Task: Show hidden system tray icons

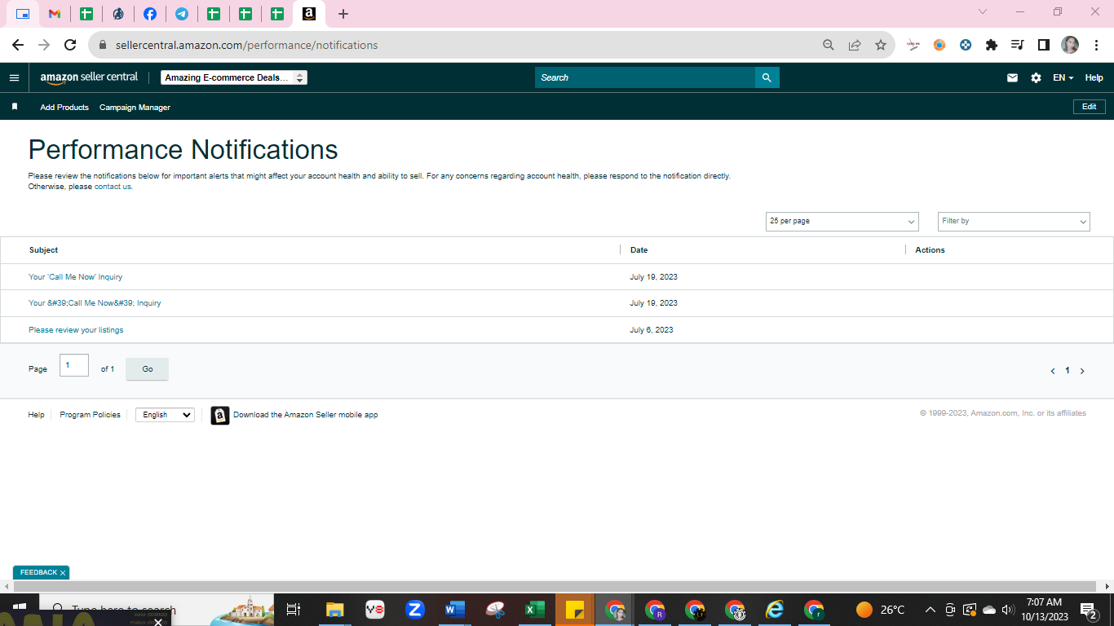Action: coord(931,610)
